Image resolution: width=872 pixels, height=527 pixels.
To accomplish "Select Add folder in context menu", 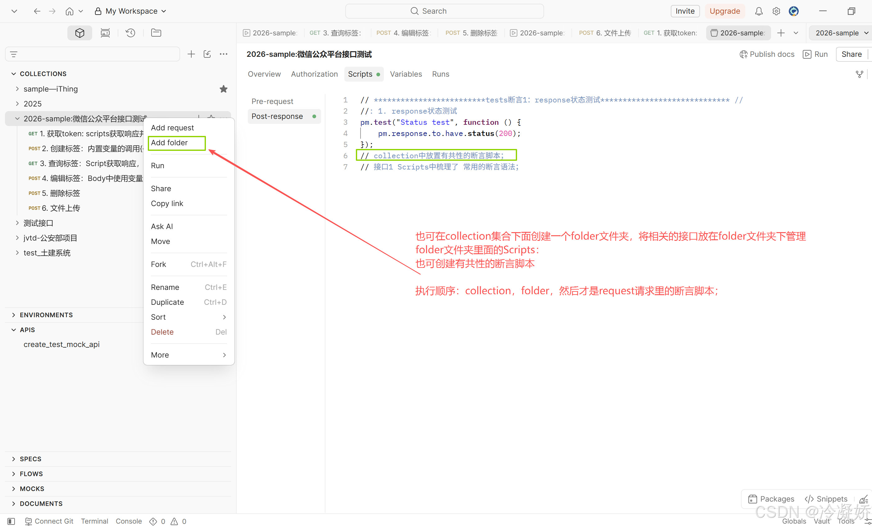I will point(188,143).
